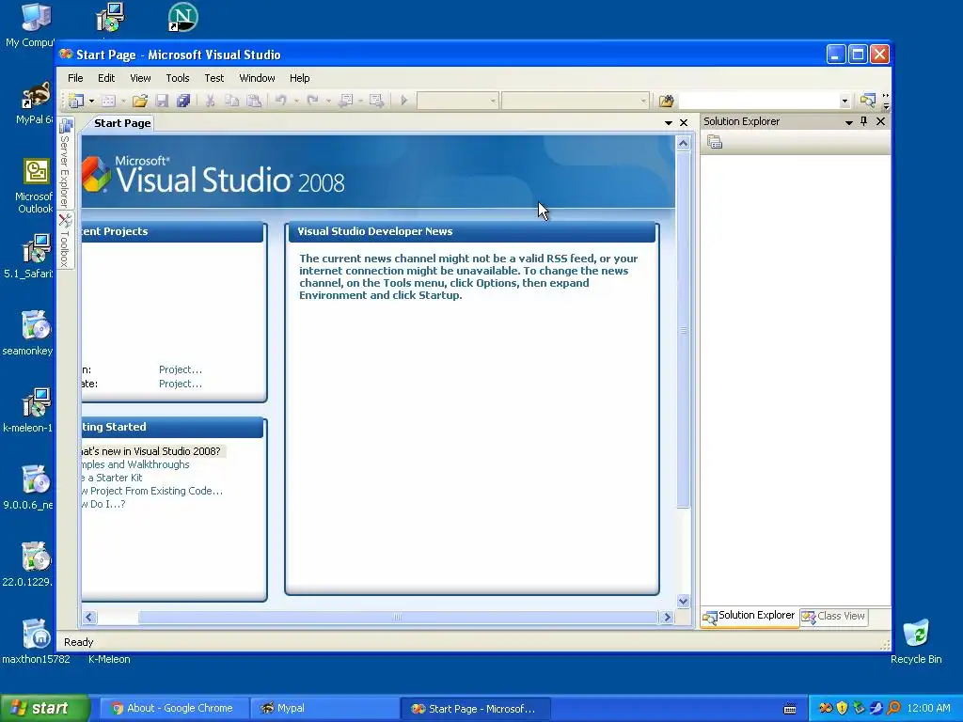This screenshot has width=963, height=722.
Task: Click the Undo toolbar icon
Action: point(280,100)
